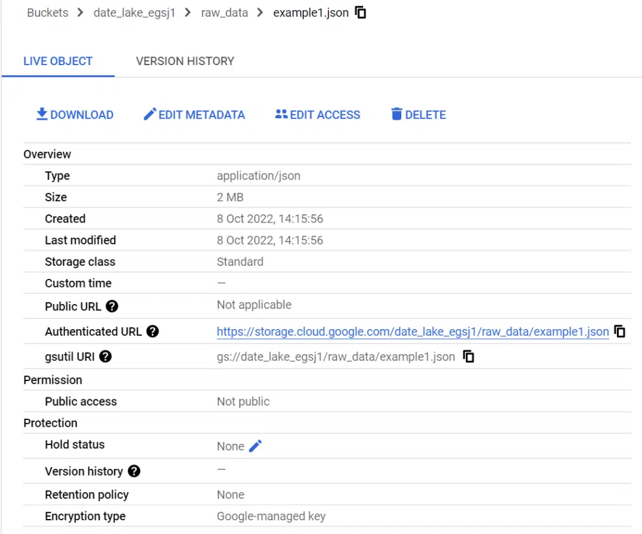Delete the example1.json object
Screen dimensions: 642x534
pyautogui.click(x=418, y=115)
